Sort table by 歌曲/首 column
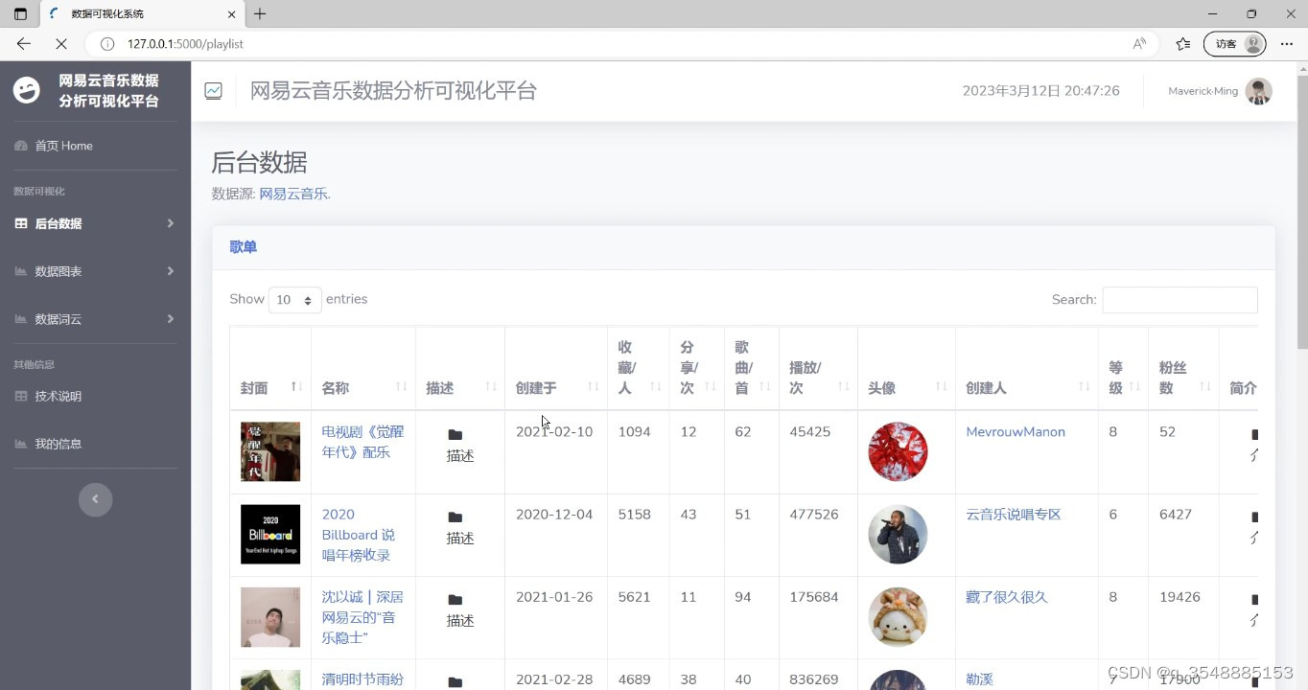 (x=752, y=369)
